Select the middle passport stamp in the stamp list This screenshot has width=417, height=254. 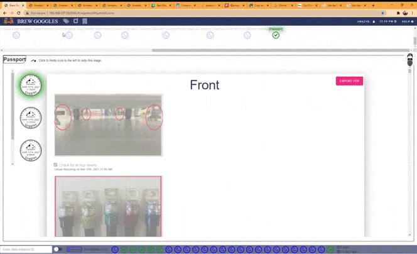[31, 118]
